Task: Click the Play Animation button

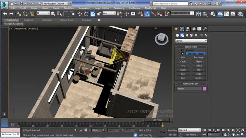Action: point(214,130)
